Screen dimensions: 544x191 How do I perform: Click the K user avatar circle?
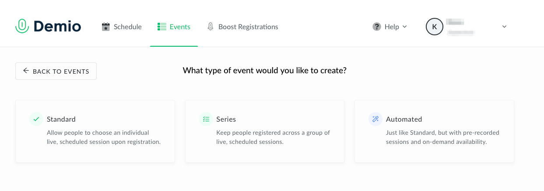click(x=434, y=27)
